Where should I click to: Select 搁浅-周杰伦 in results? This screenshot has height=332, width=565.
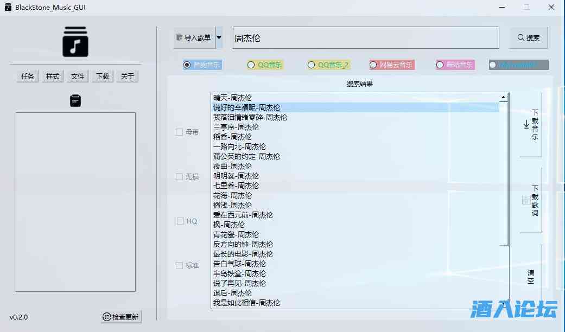(355, 205)
